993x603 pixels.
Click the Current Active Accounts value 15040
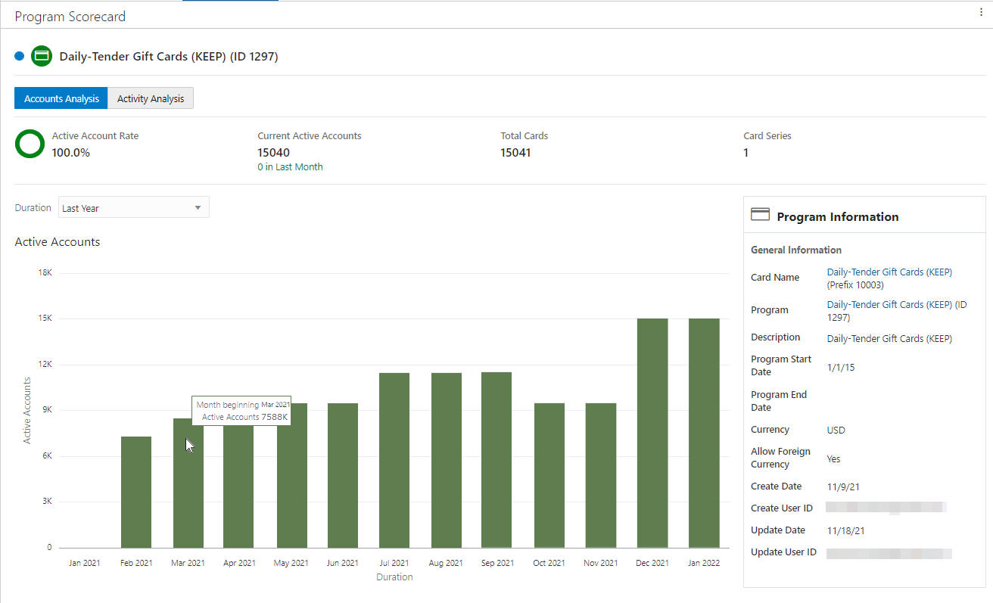(x=273, y=153)
